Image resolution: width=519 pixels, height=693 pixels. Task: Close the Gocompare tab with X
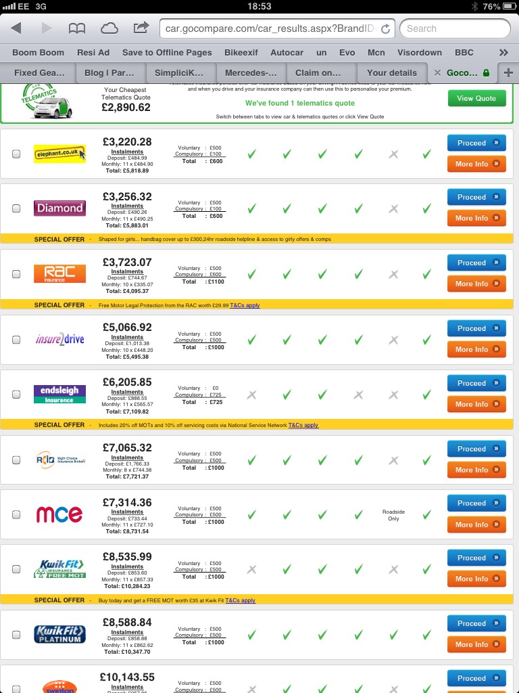(x=437, y=73)
